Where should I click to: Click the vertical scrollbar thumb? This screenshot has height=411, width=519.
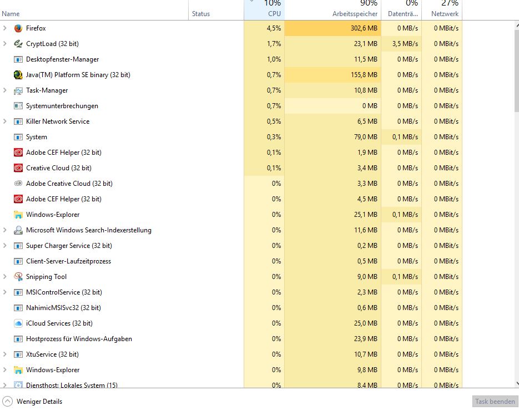[517, 71]
